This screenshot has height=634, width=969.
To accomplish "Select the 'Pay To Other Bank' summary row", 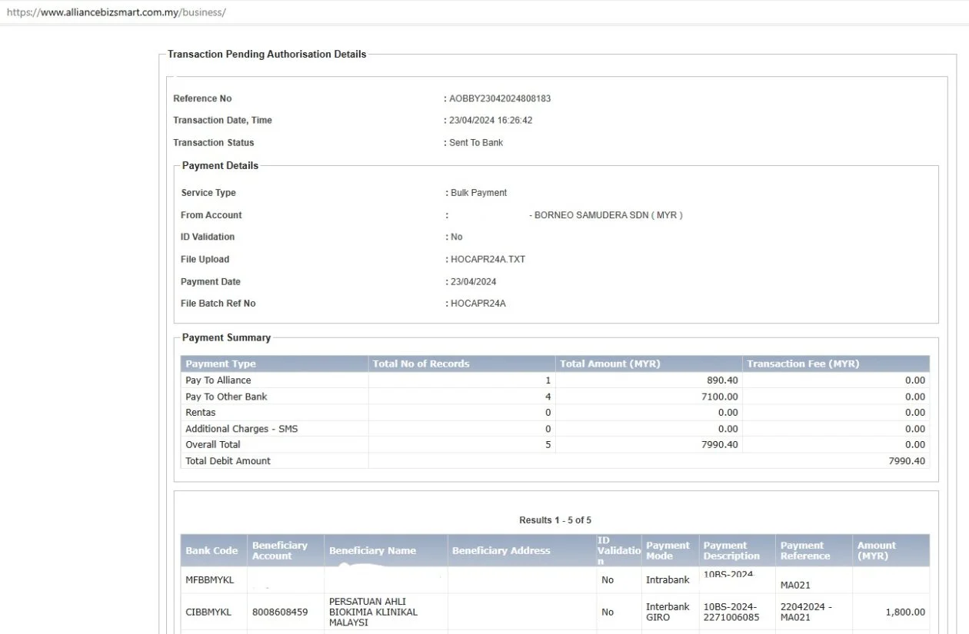I will (x=226, y=397).
